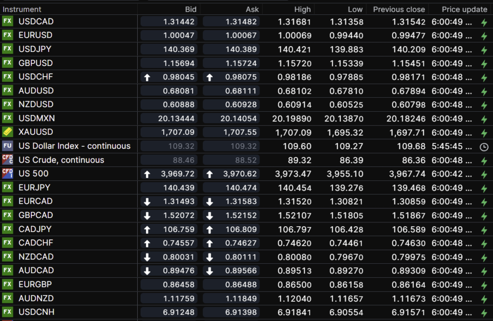Click the FX icon beside USDCNH
493x321 pixels.
click(x=7, y=312)
